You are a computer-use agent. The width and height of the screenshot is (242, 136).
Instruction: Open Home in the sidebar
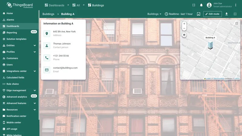click(x=19, y=13)
